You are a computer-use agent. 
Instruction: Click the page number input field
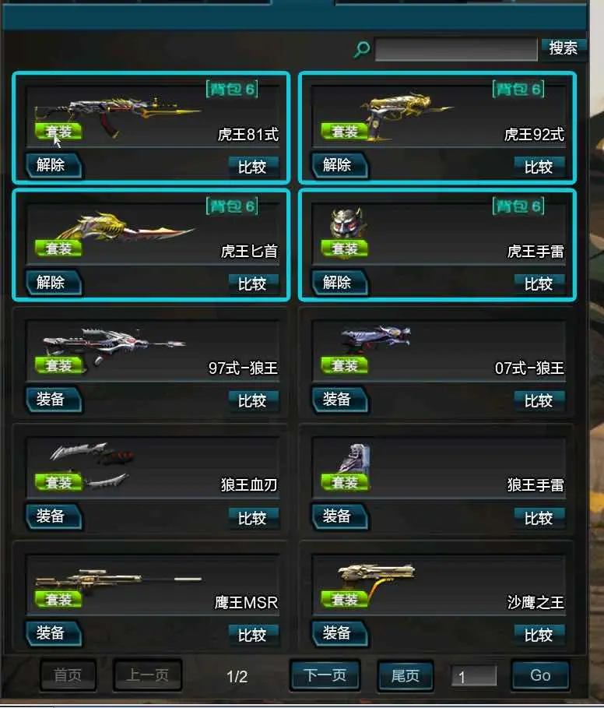point(474,676)
